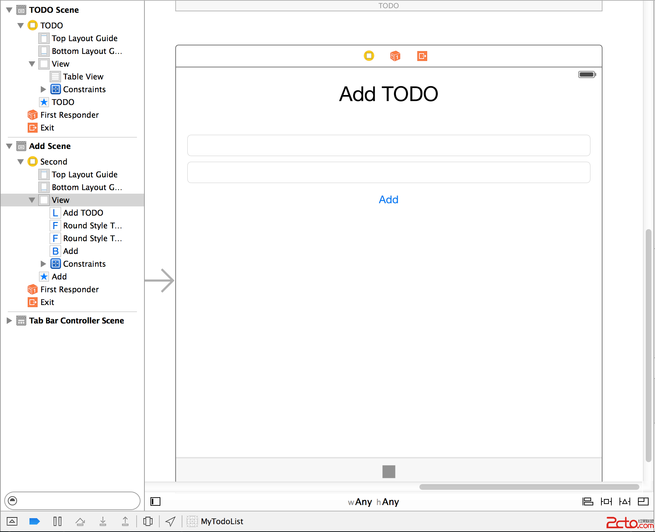This screenshot has width=655, height=532.
Task: Click the First Responder cube in scene dock
Action: click(x=395, y=56)
